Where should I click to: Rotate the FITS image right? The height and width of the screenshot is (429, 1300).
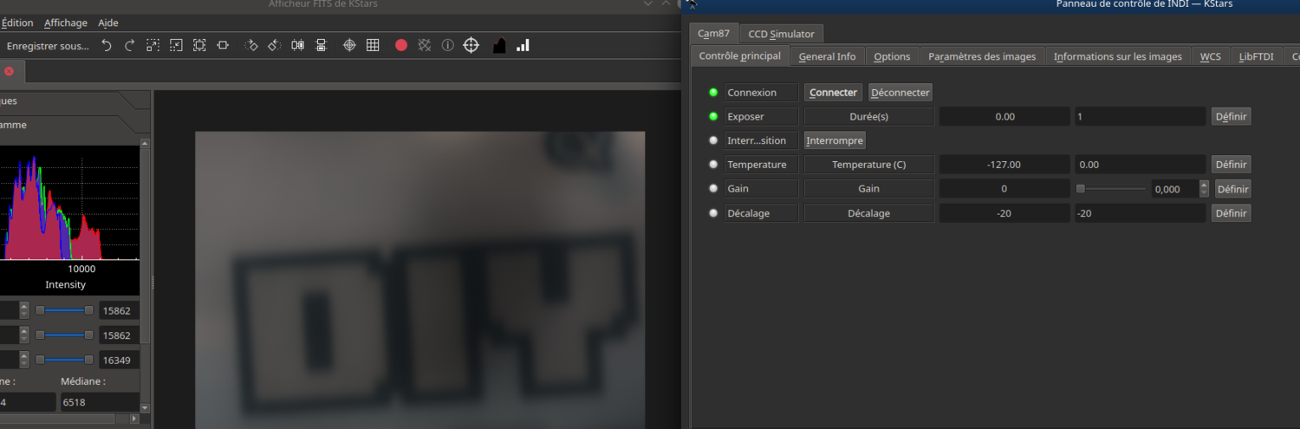[x=251, y=45]
